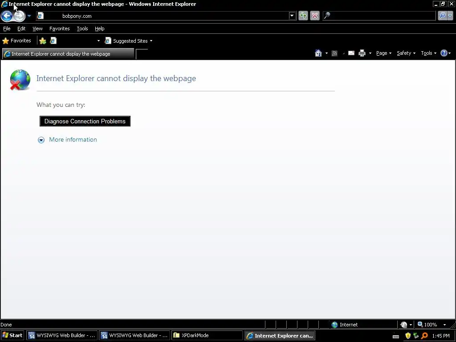This screenshot has height=342, width=456.
Task: Click the bobpony.com address field
Action: (166, 16)
